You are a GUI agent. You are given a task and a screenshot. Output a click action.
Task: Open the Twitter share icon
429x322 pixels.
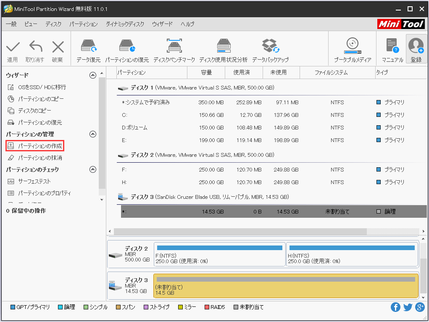click(408, 307)
